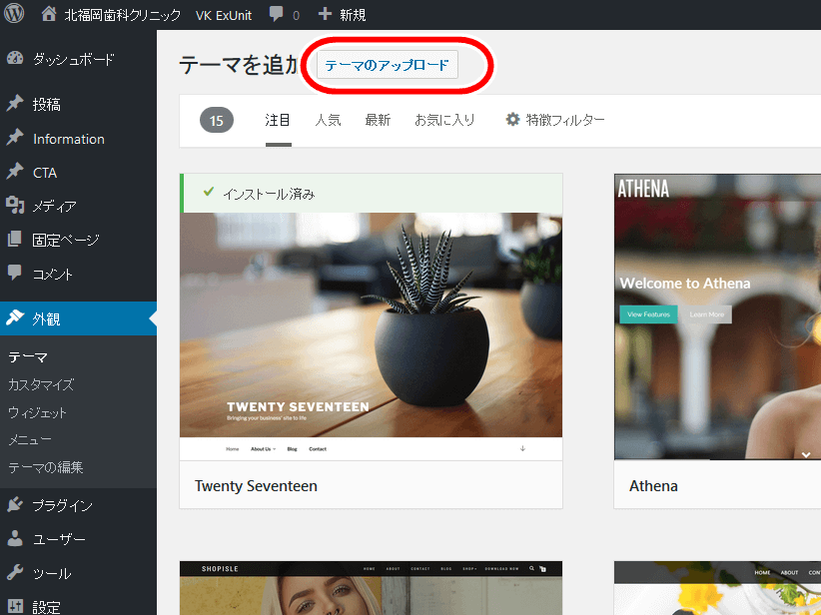Switch to the 最新 tab
The width and height of the screenshot is (821, 615).
(x=378, y=121)
